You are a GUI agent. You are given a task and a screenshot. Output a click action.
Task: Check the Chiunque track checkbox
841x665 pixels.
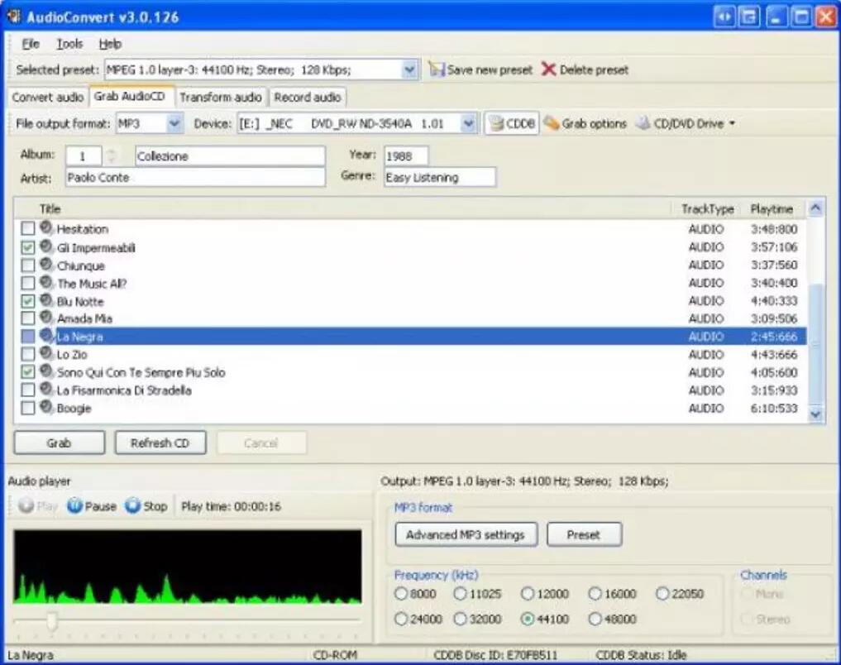[x=28, y=265]
